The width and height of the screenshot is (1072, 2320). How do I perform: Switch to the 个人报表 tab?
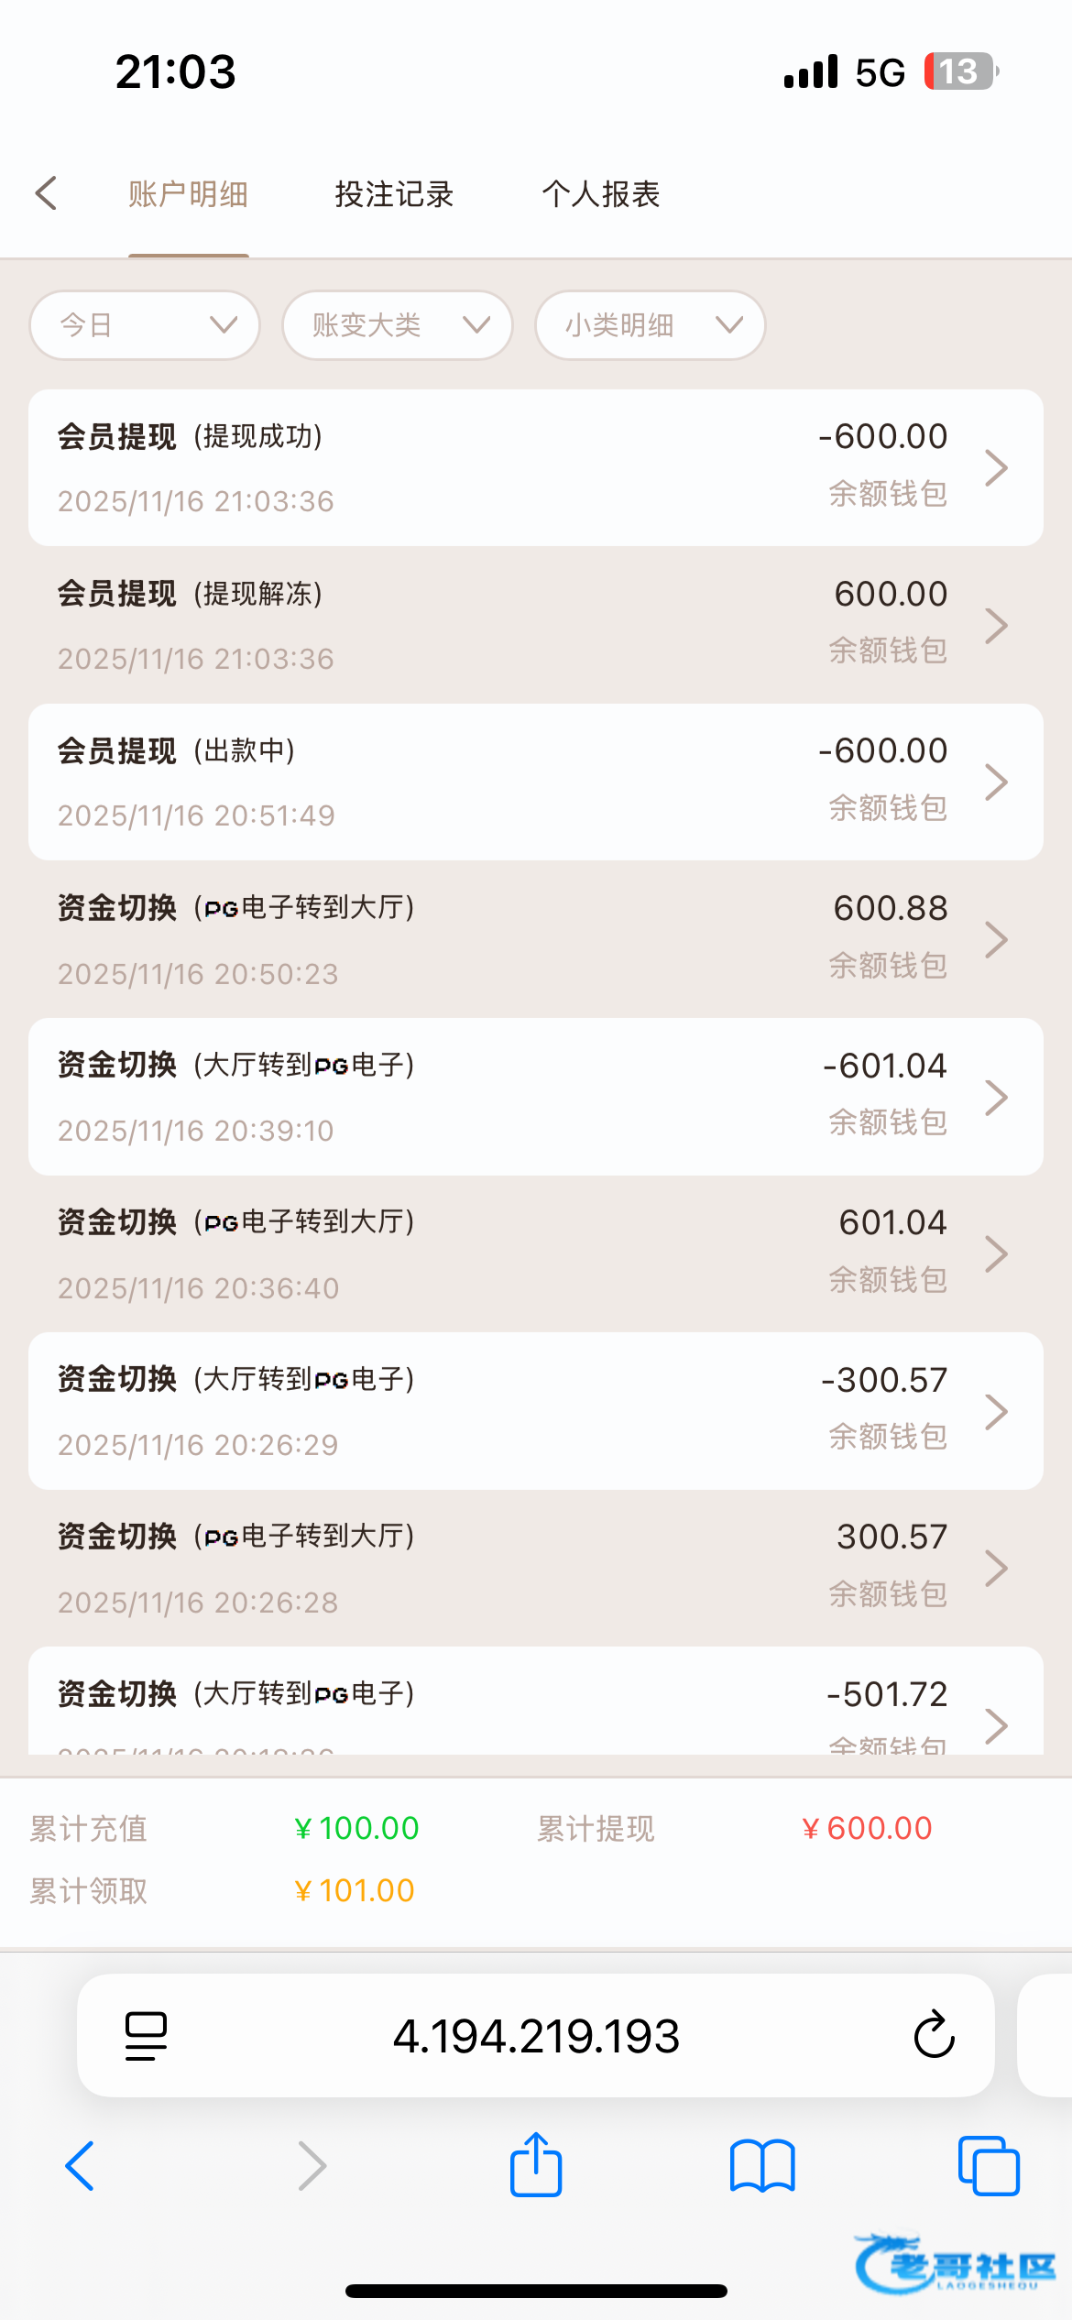(600, 194)
